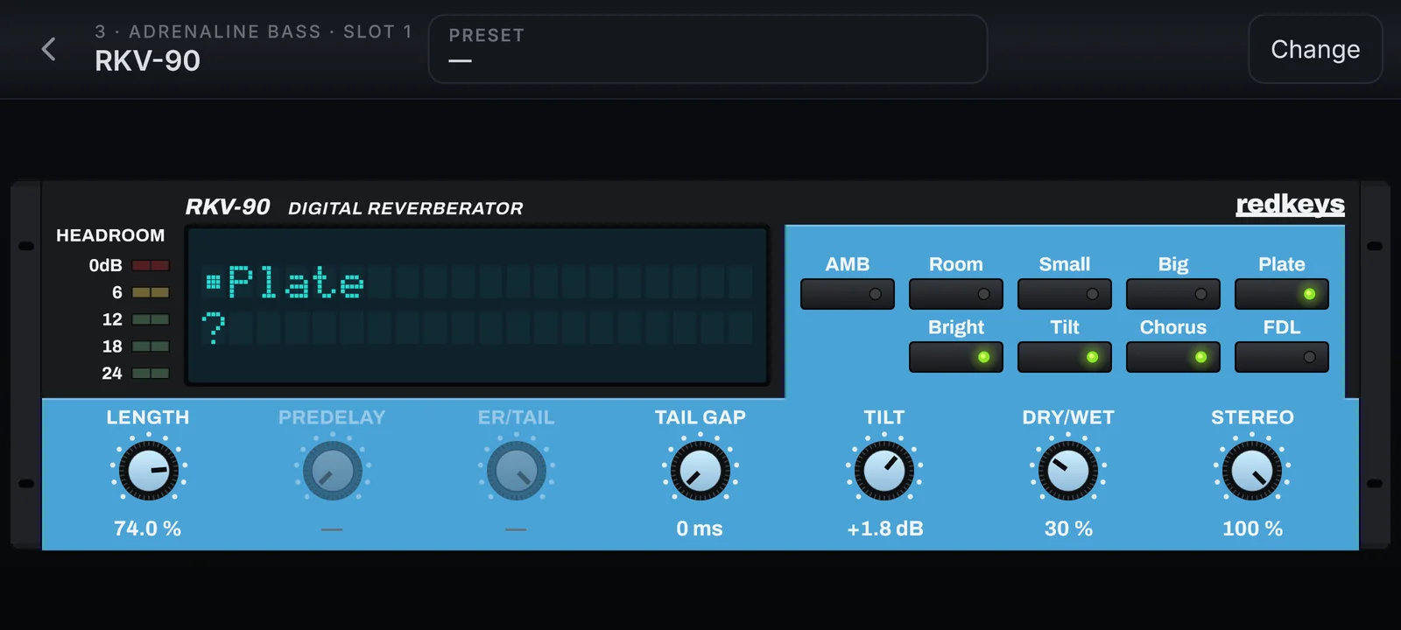Click the TAIL GAP knob

[700, 471]
